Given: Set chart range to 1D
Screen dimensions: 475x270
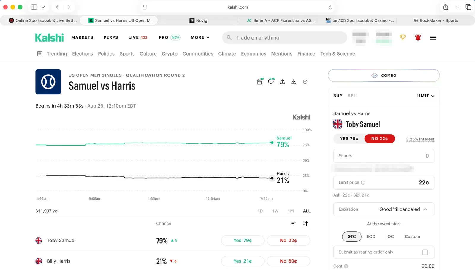Looking at the screenshot, I should coord(260,211).
